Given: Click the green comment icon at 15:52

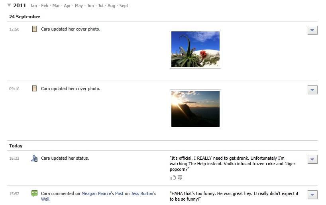Looking at the screenshot, I should [x=34, y=193].
